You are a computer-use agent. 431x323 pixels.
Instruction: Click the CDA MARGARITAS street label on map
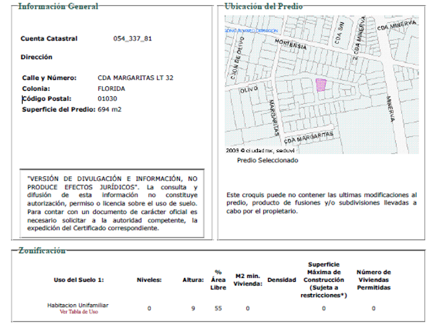click(308, 137)
